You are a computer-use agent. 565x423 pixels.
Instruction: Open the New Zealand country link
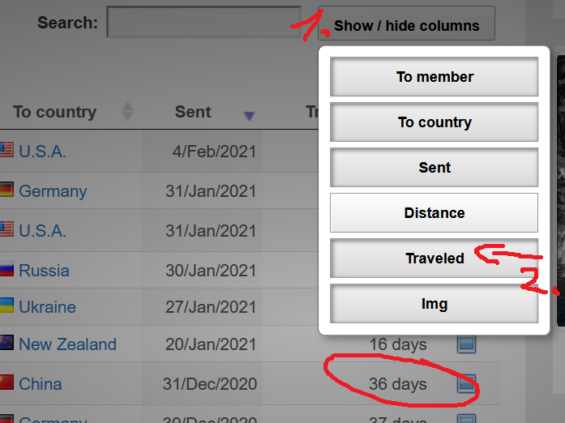pyautogui.click(x=67, y=344)
